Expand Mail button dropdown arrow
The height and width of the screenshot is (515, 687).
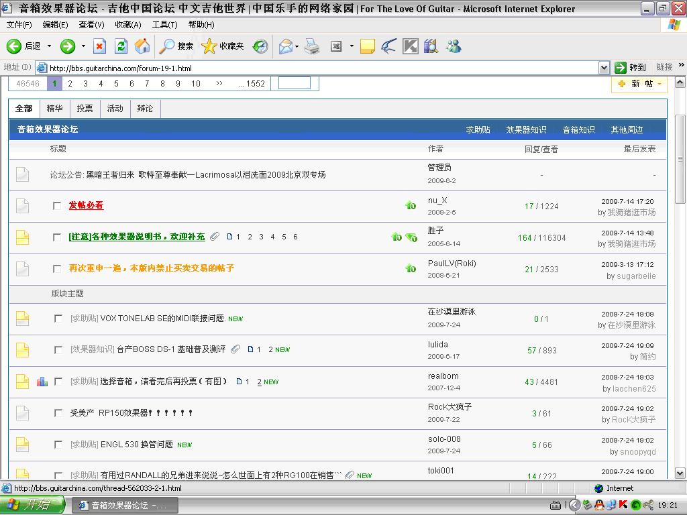click(x=297, y=46)
